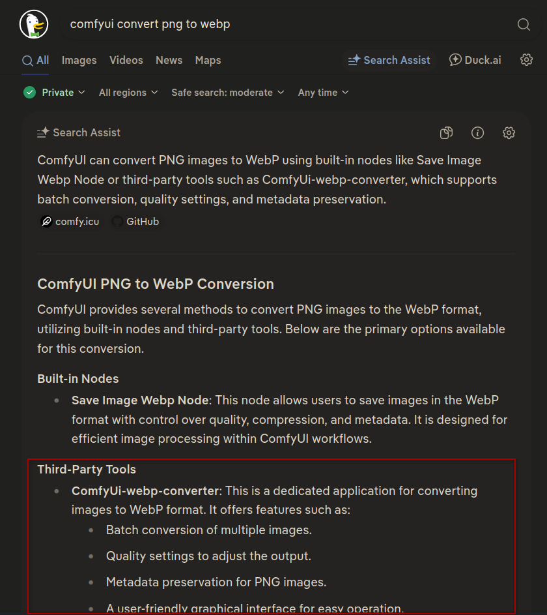Open the comfy.icu source link
Screen dimensions: 547x615
click(x=70, y=222)
